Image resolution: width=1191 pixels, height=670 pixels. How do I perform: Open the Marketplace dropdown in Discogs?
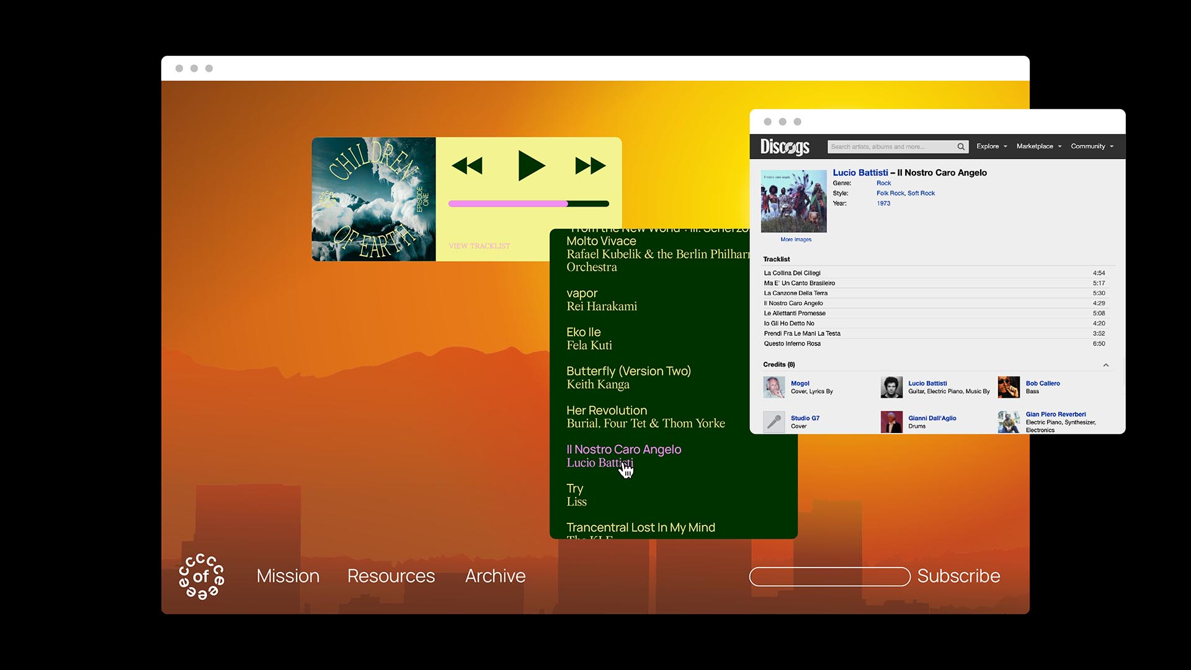coord(1039,146)
